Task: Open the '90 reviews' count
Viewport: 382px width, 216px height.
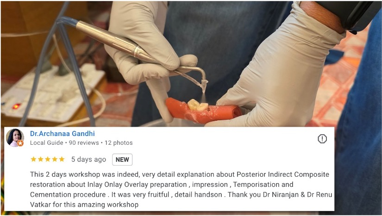Action: [x=84, y=143]
